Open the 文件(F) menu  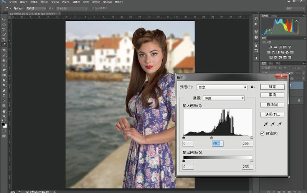[x=13, y=2]
